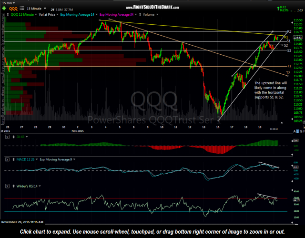Click bottom scale arrow on price axis

292,119
